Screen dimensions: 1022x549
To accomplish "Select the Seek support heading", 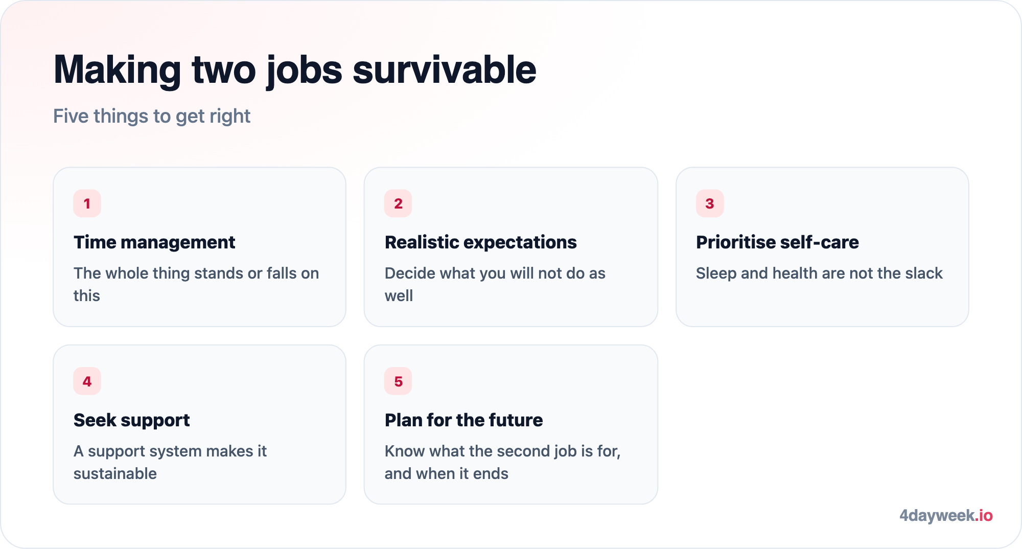I will pyautogui.click(x=131, y=420).
